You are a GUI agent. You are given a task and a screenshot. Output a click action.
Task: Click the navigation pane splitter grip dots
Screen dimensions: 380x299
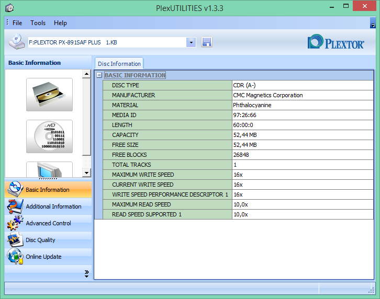coord(48,179)
